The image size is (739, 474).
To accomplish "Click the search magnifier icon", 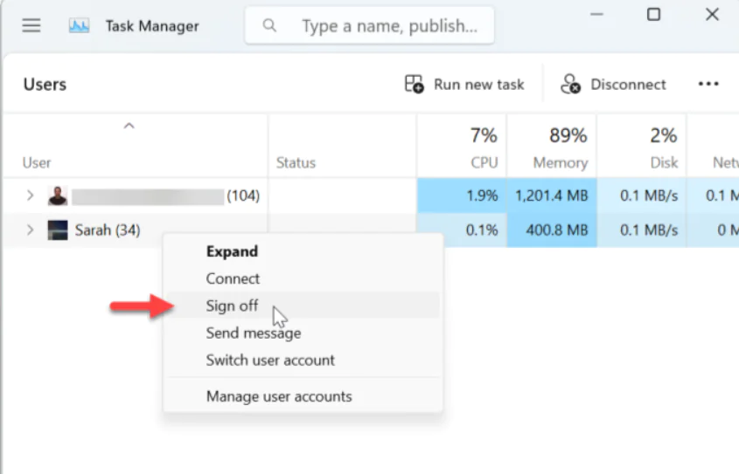I will tap(270, 26).
